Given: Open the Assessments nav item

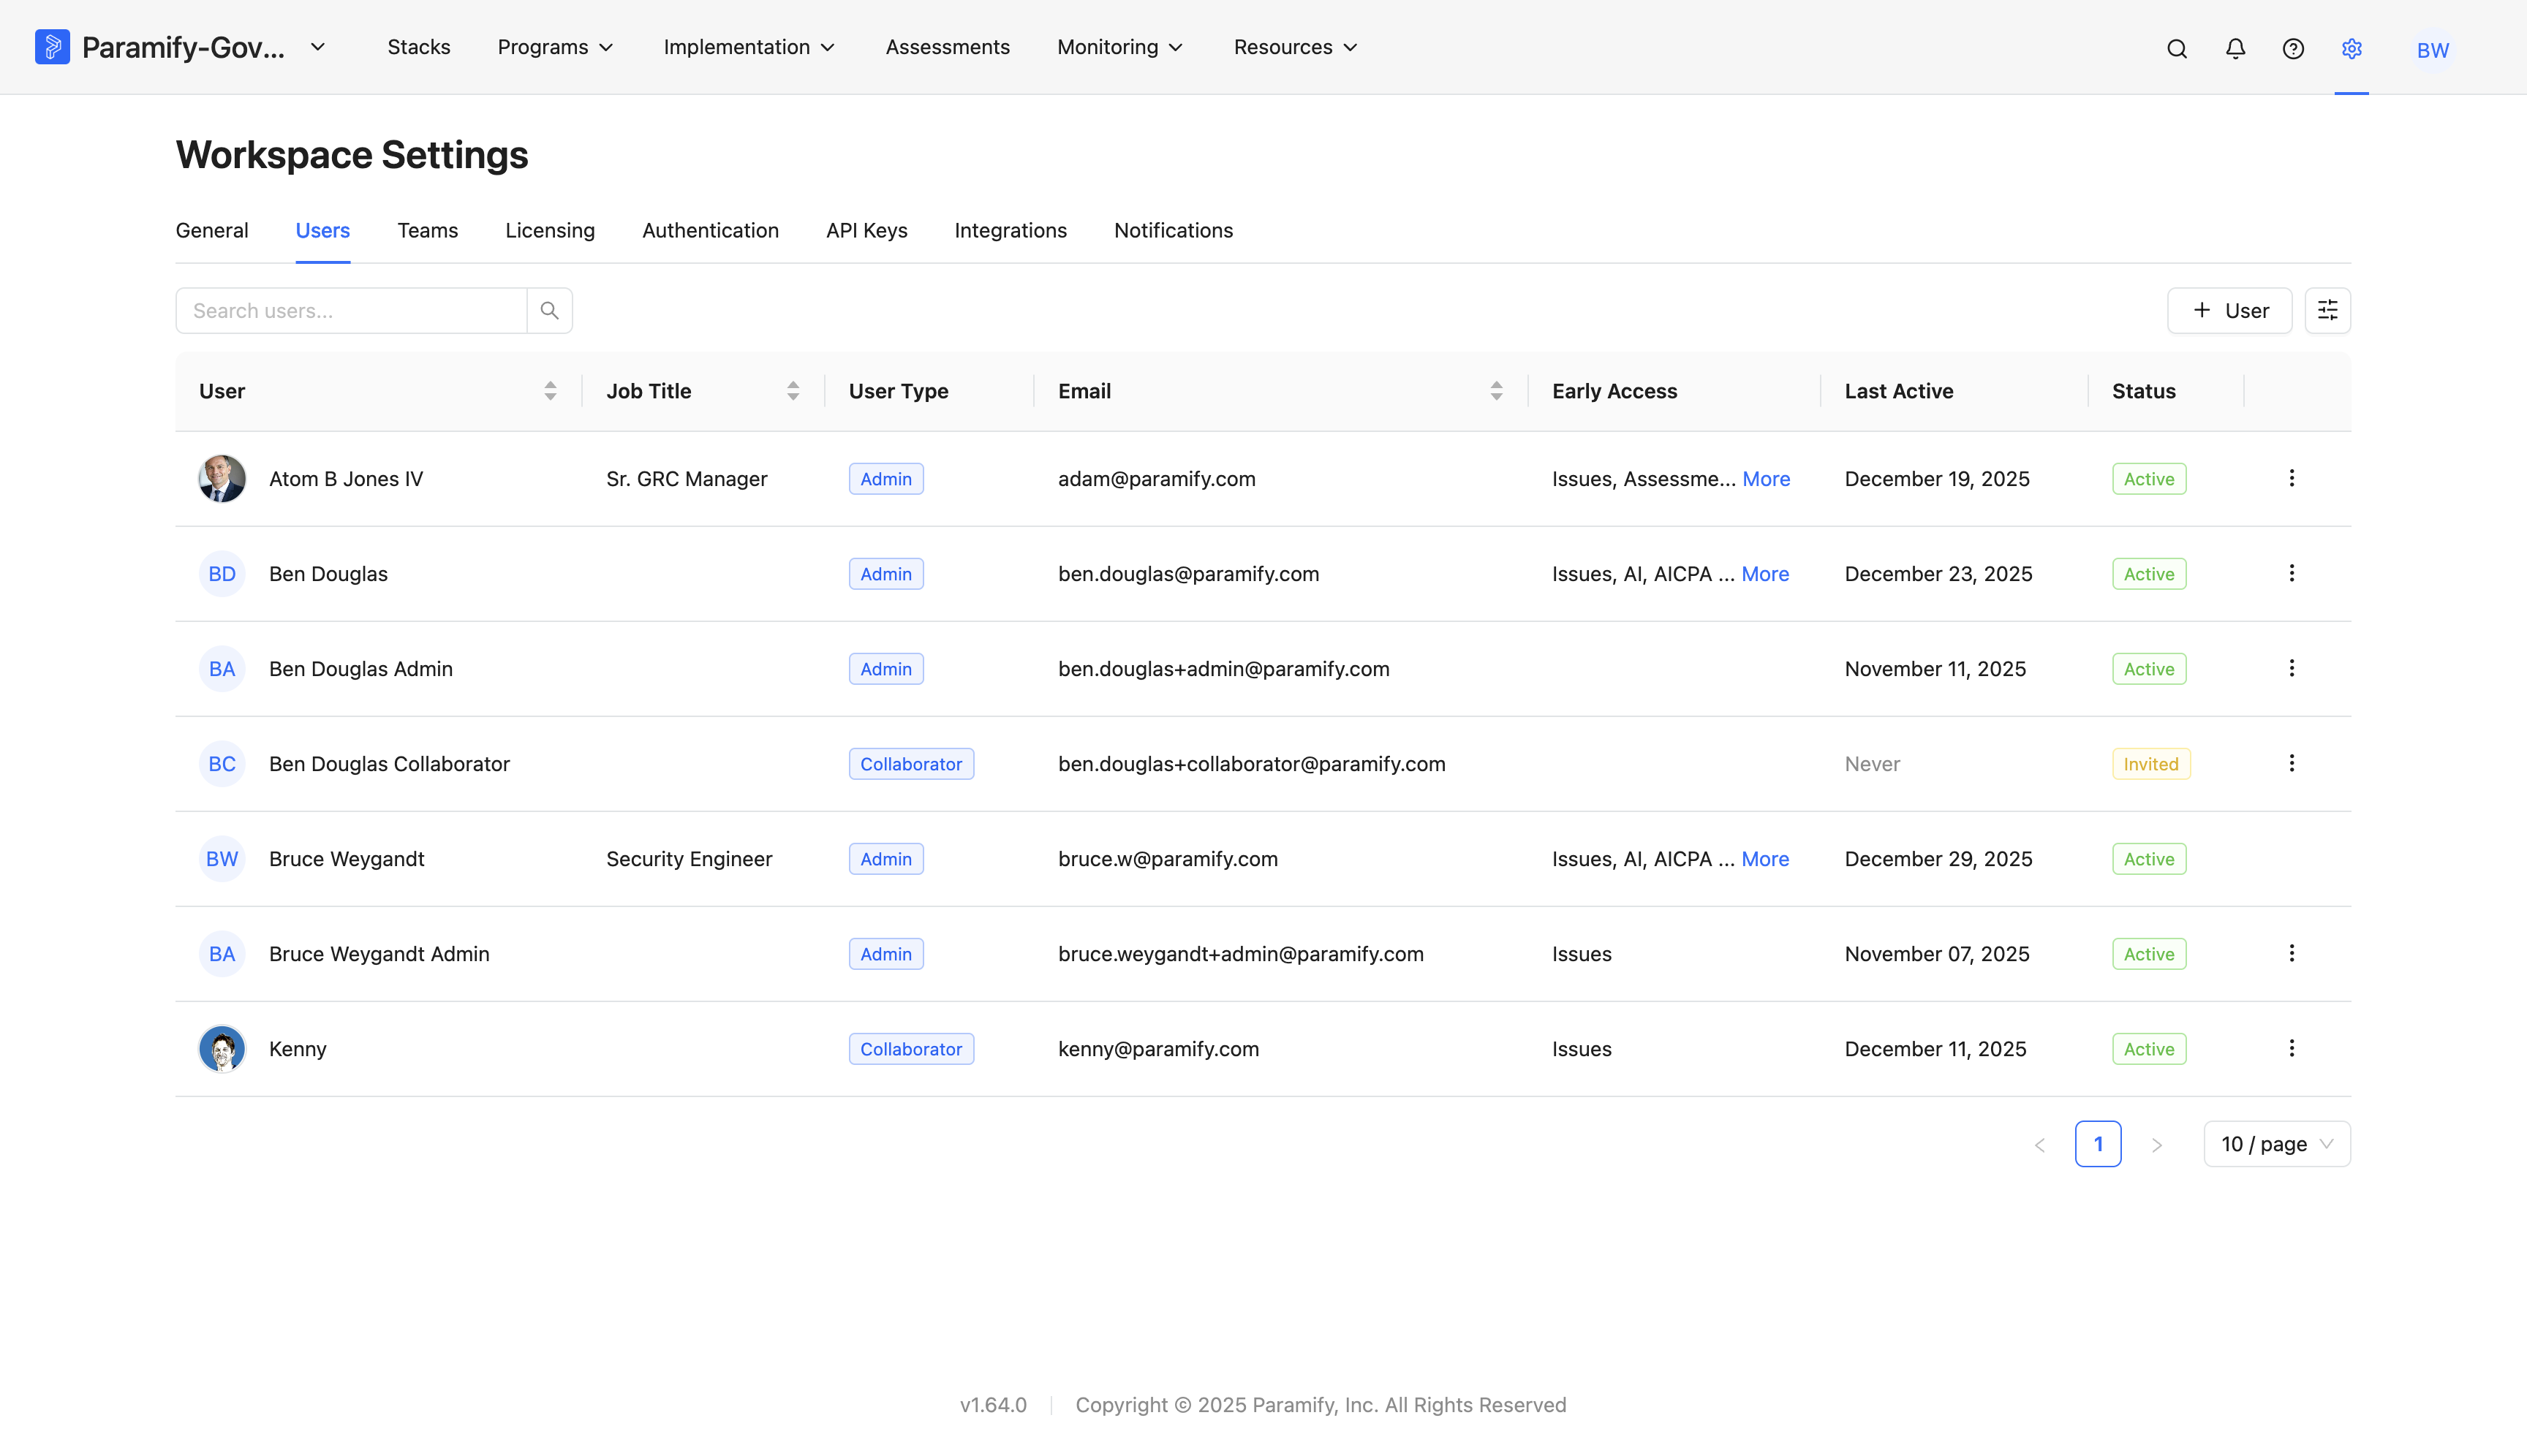Looking at the screenshot, I should tap(948, 47).
